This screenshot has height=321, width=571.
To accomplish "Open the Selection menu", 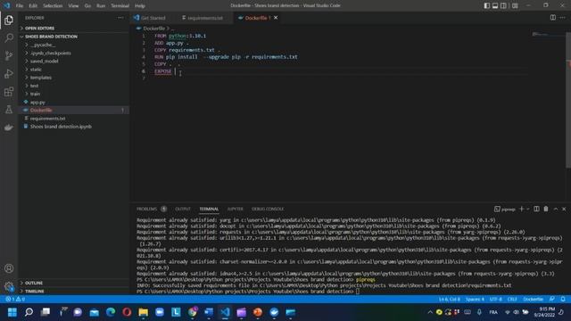I will point(53,6).
